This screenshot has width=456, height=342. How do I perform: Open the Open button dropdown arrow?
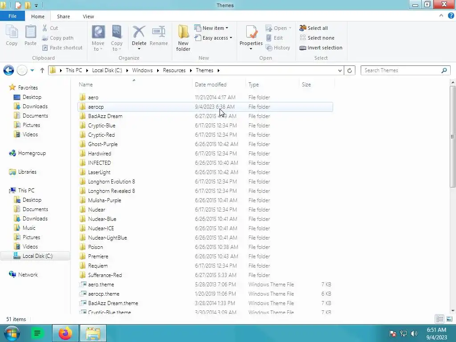290,28
